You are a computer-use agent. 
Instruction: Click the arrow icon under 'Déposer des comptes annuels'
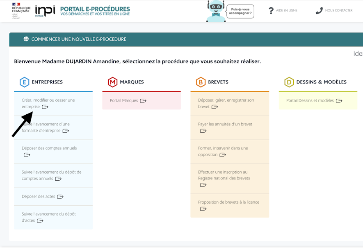tap(27, 155)
